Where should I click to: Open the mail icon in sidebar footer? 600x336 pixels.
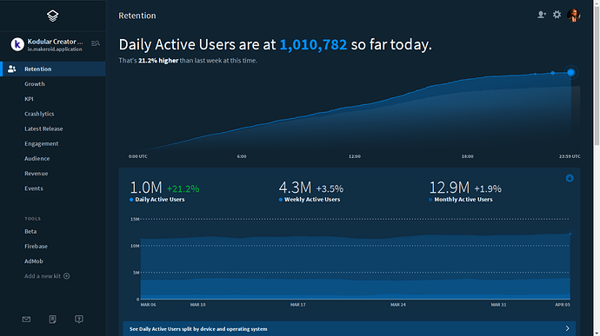[26, 320]
